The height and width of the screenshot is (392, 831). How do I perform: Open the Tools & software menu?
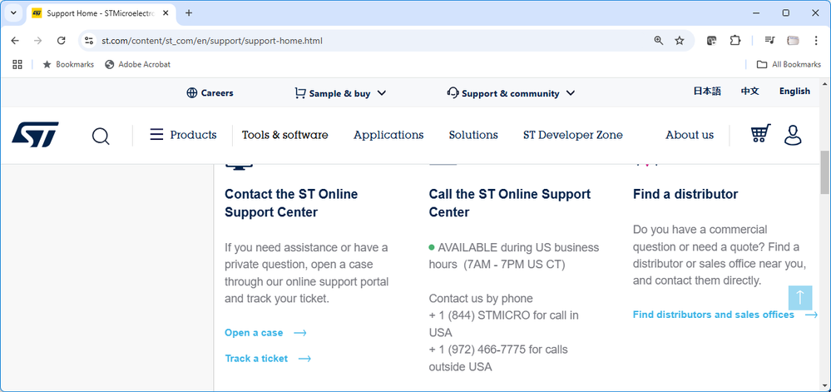285,135
